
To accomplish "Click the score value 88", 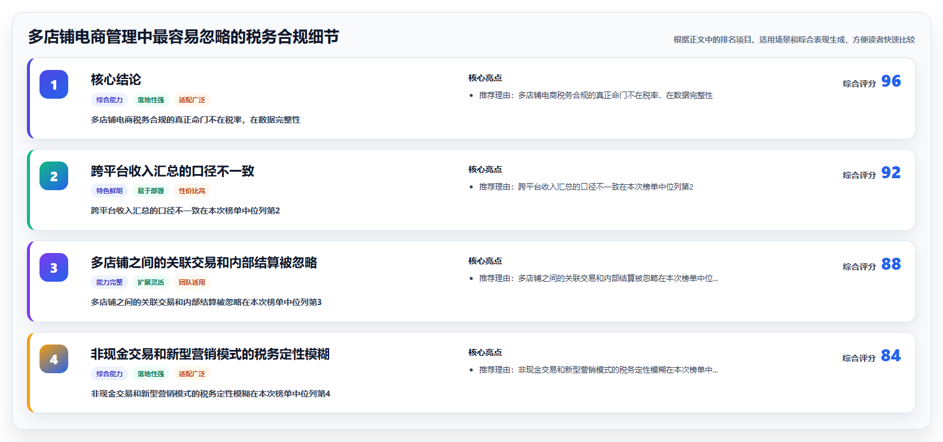I will coord(891,264).
